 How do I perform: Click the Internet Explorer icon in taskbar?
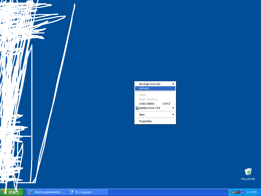click(32, 192)
